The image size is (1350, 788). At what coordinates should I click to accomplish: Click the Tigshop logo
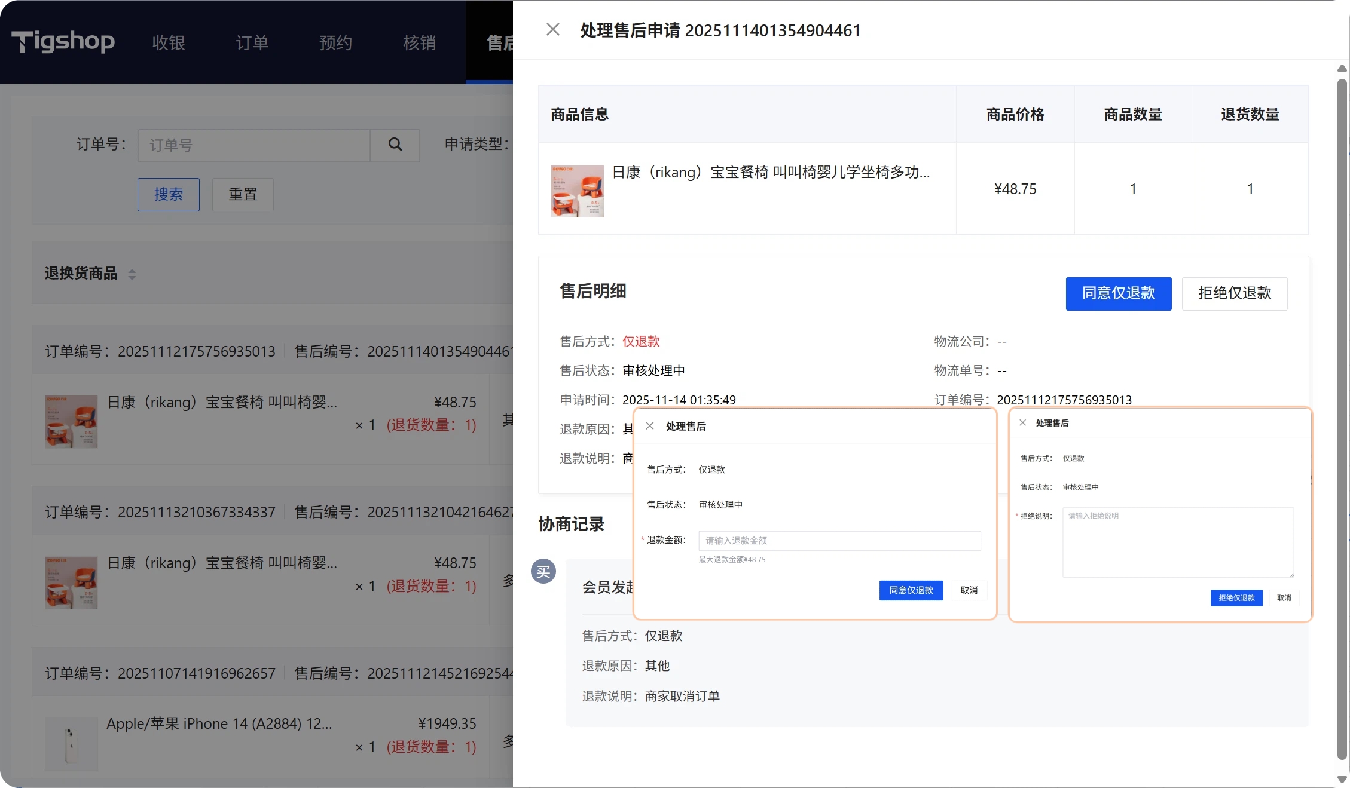(x=63, y=42)
